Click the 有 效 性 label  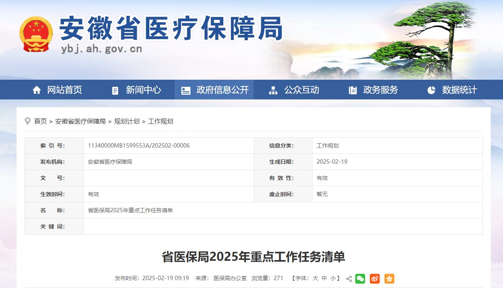[x=281, y=178]
